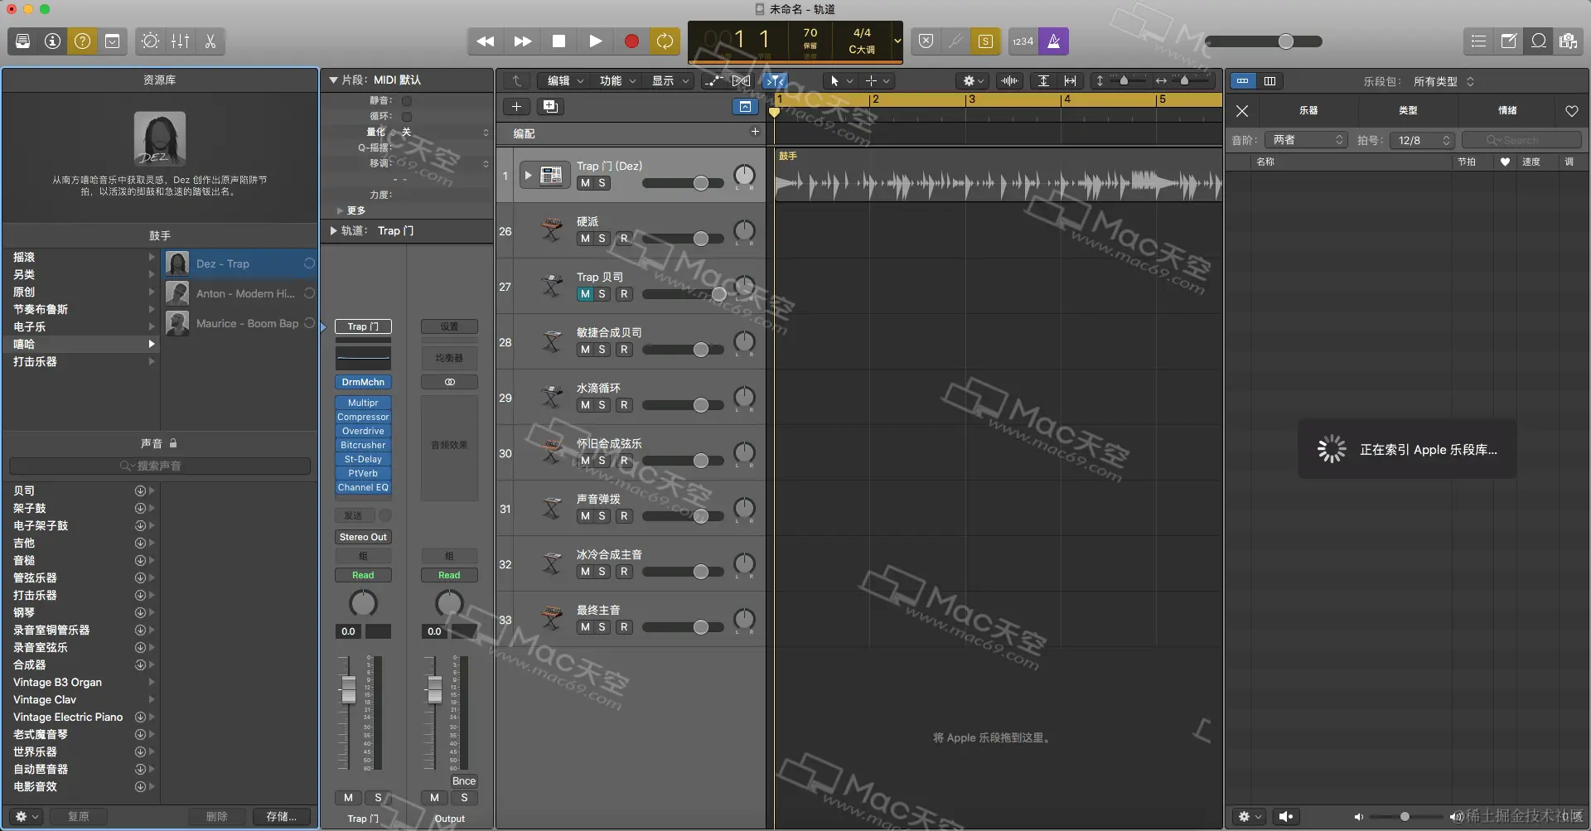
Task: Toggle the Tuner button
Action: 955,41
